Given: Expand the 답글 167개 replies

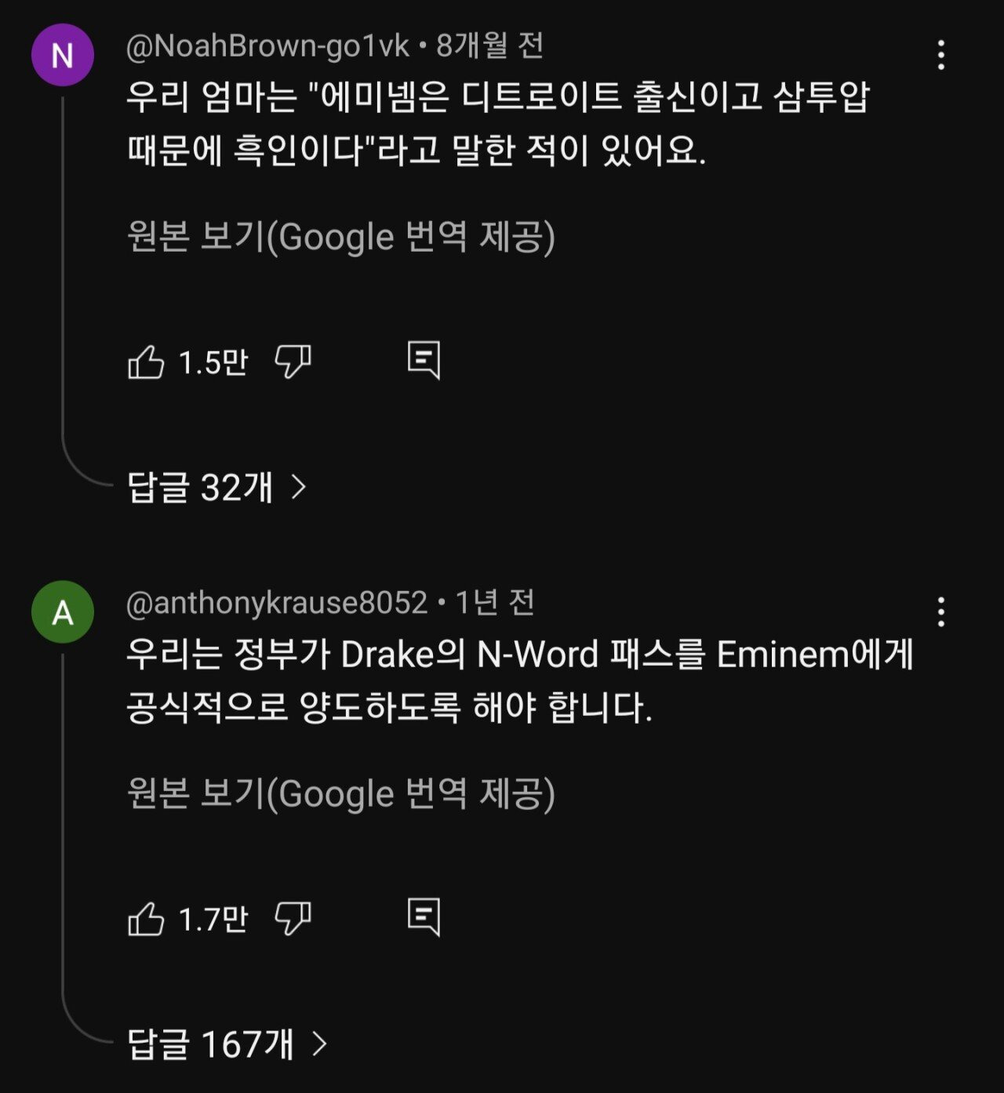Looking at the screenshot, I should 210,1044.
